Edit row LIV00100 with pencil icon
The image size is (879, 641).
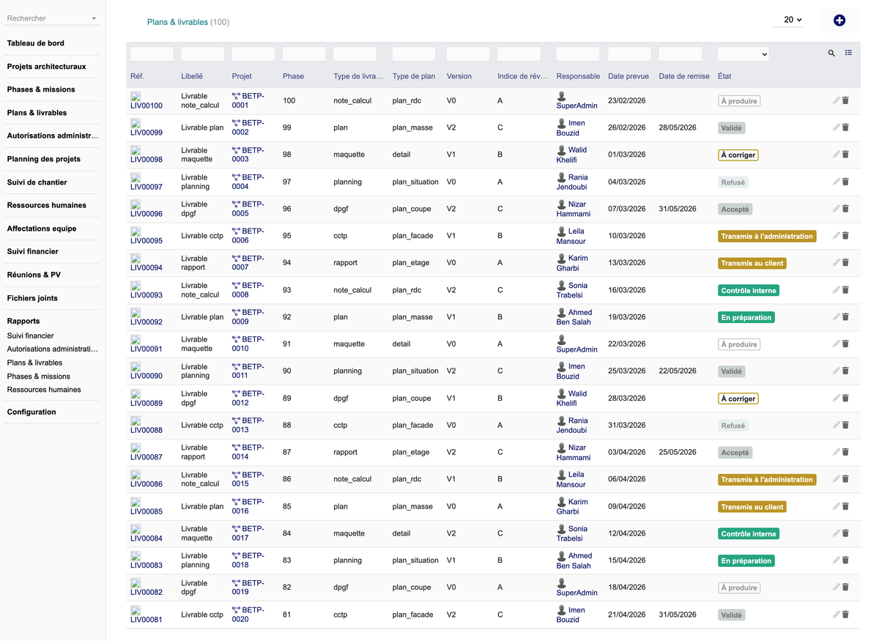pos(836,100)
